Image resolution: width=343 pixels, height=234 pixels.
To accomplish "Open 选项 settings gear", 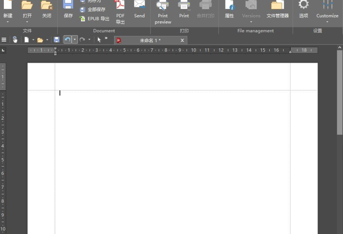I will tap(303, 10).
